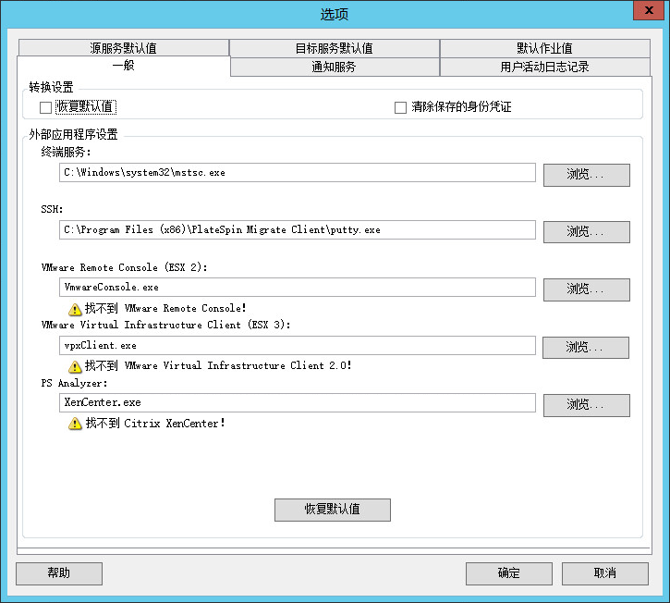The width and height of the screenshot is (670, 603).
Task: Go to the 通知服务 tab
Action: [x=334, y=67]
